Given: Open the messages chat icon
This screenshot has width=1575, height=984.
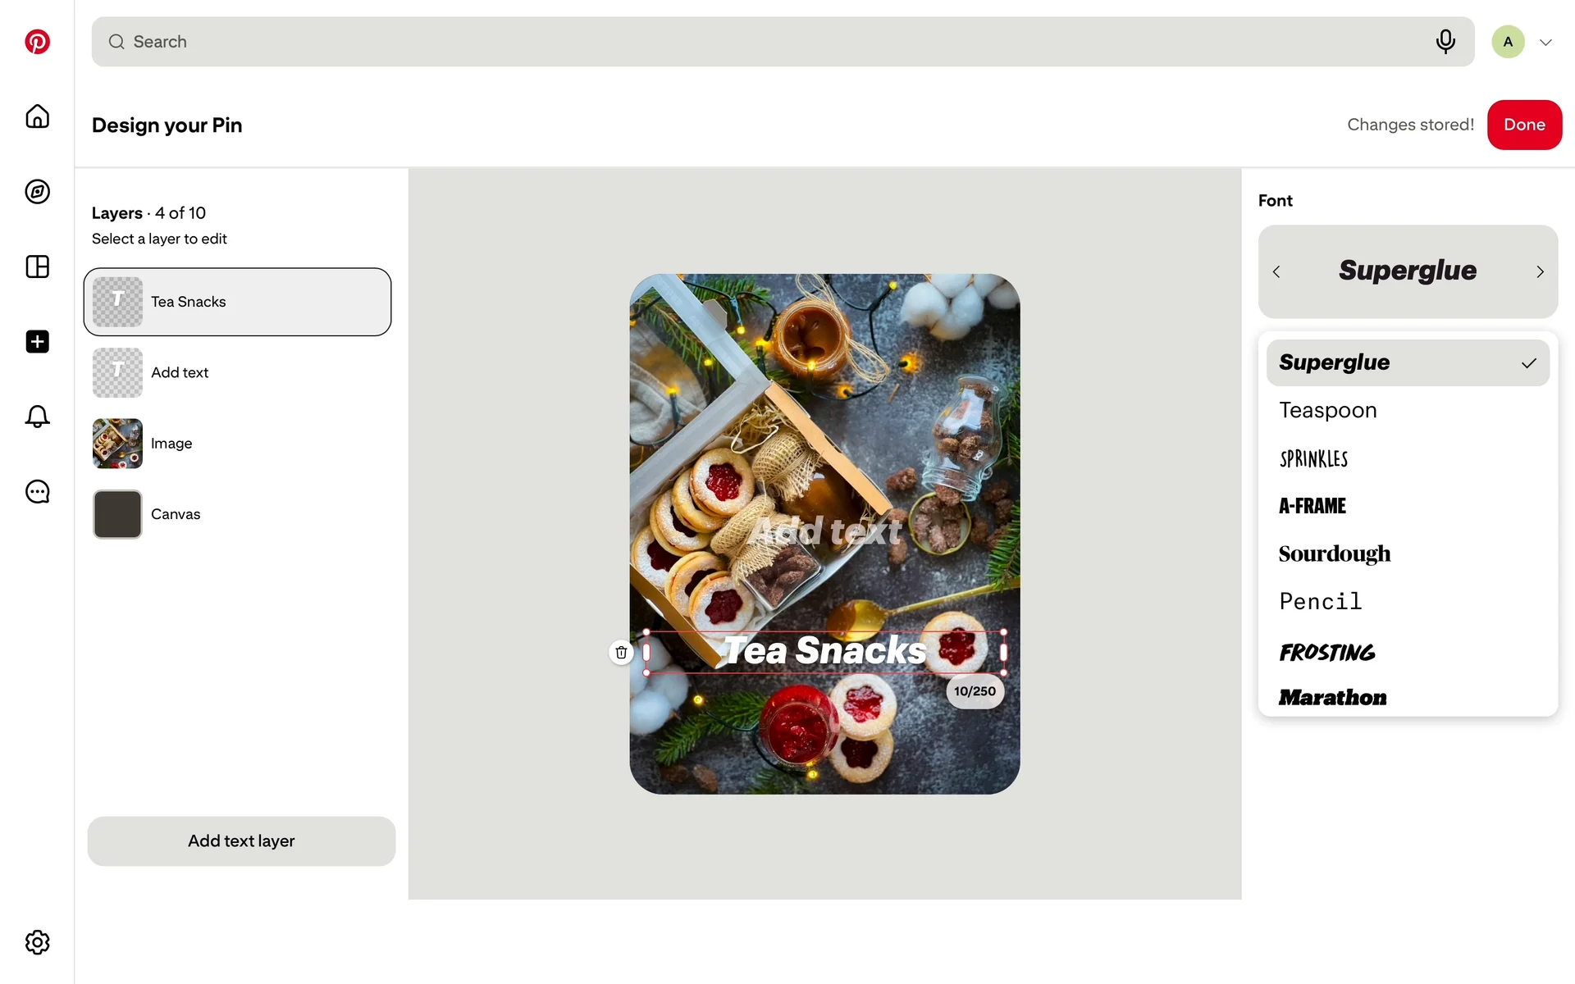Looking at the screenshot, I should click(37, 492).
